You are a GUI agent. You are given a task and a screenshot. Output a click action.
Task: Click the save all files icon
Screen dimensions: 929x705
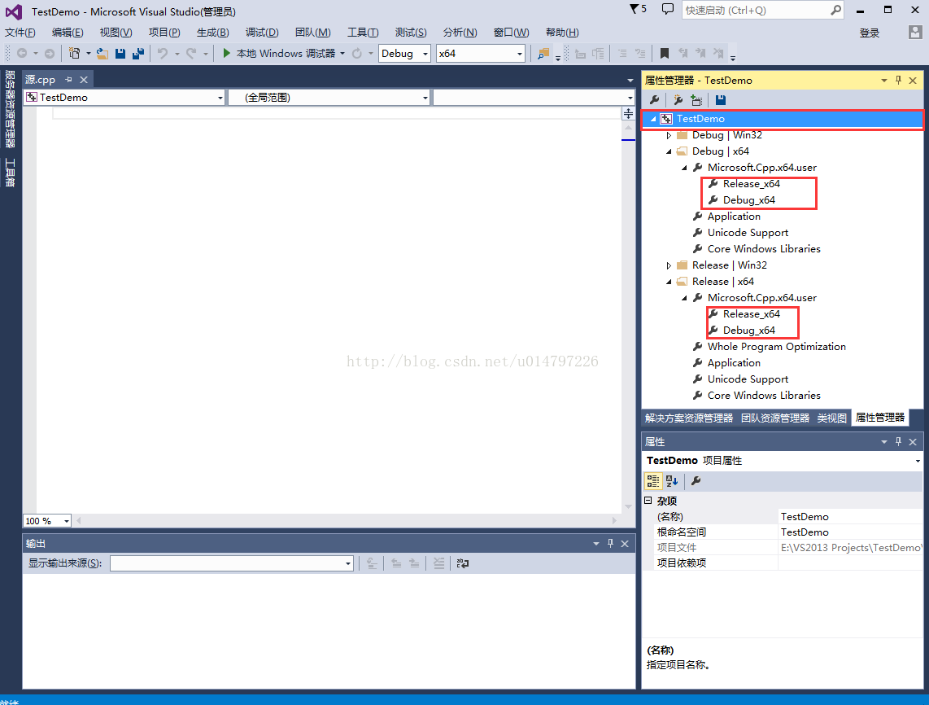[138, 54]
